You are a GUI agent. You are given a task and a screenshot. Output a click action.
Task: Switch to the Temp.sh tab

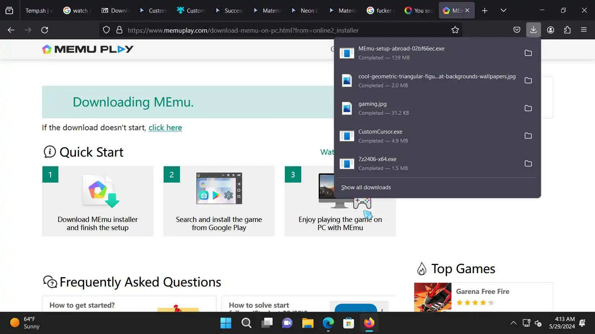[x=39, y=10]
